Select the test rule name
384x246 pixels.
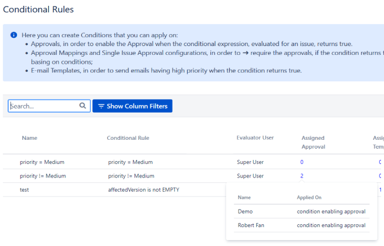24,190
